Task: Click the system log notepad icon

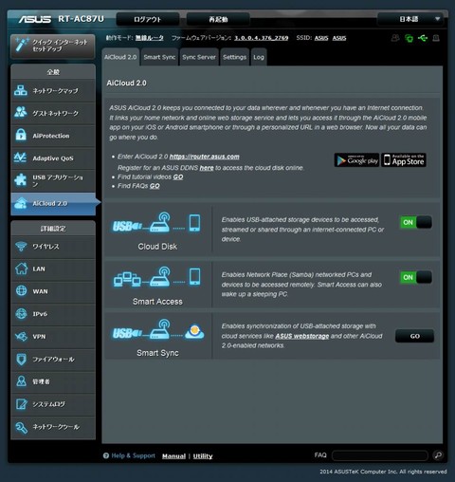Action: 21,404
